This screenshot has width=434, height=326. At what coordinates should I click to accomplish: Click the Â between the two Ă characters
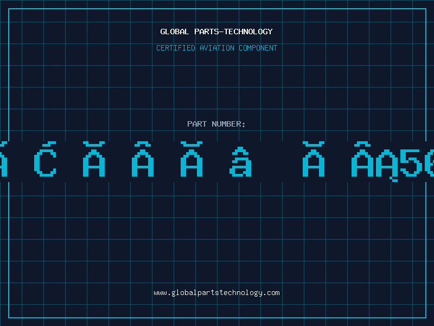(143, 161)
